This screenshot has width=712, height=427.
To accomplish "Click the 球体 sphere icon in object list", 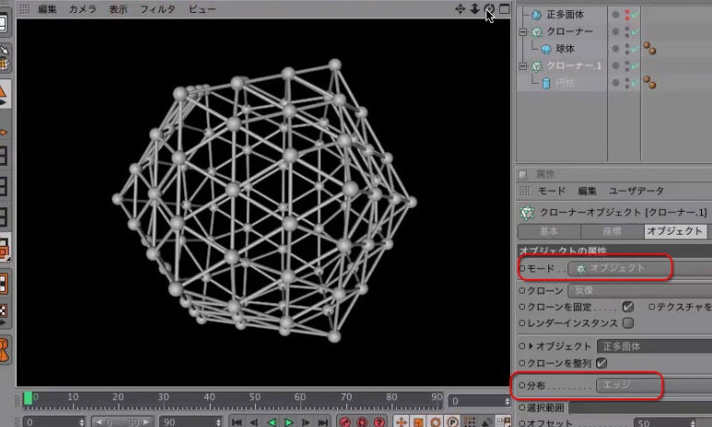I will pyautogui.click(x=546, y=49).
